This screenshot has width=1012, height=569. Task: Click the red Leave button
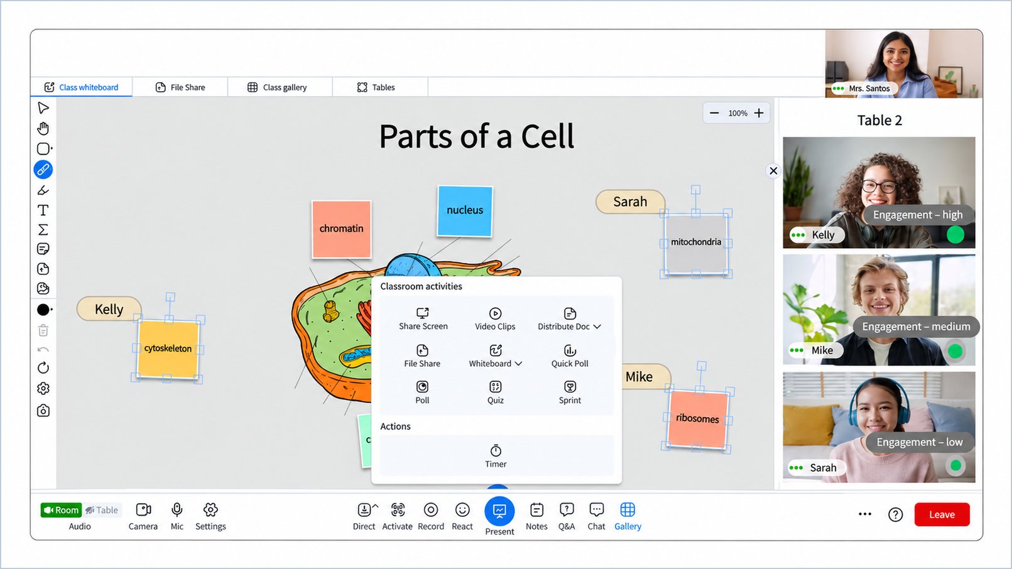tap(942, 514)
